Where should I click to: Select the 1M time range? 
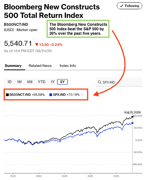(19, 82)
